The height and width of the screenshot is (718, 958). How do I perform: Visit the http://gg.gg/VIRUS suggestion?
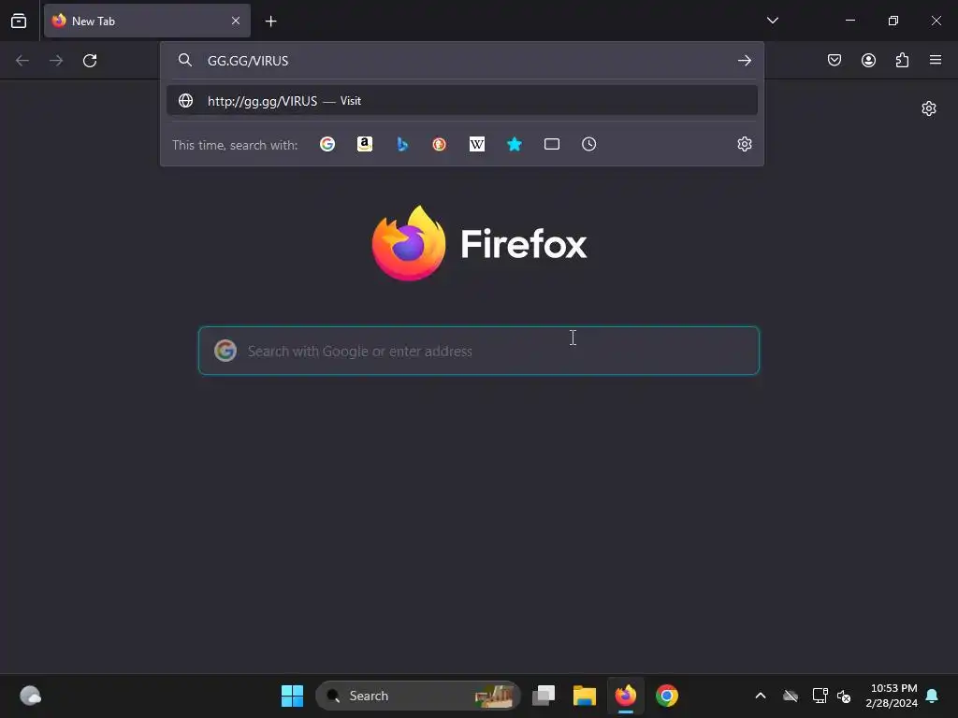tap(462, 101)
